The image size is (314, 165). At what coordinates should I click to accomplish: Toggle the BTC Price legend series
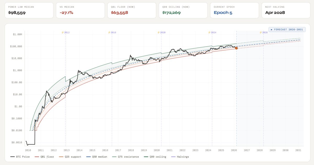point(20,157)
